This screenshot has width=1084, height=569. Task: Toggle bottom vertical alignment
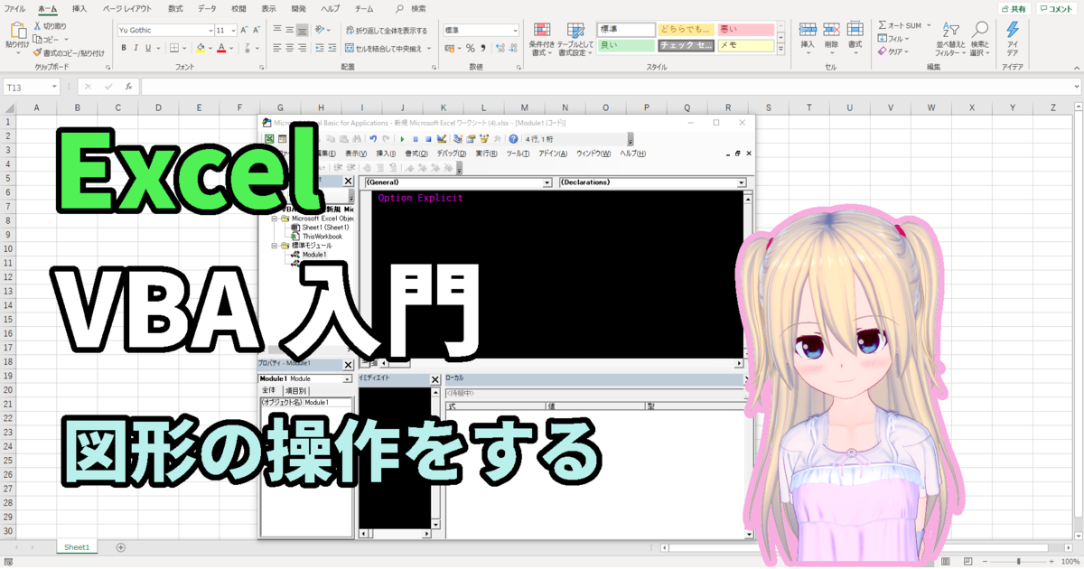[303, 30]
